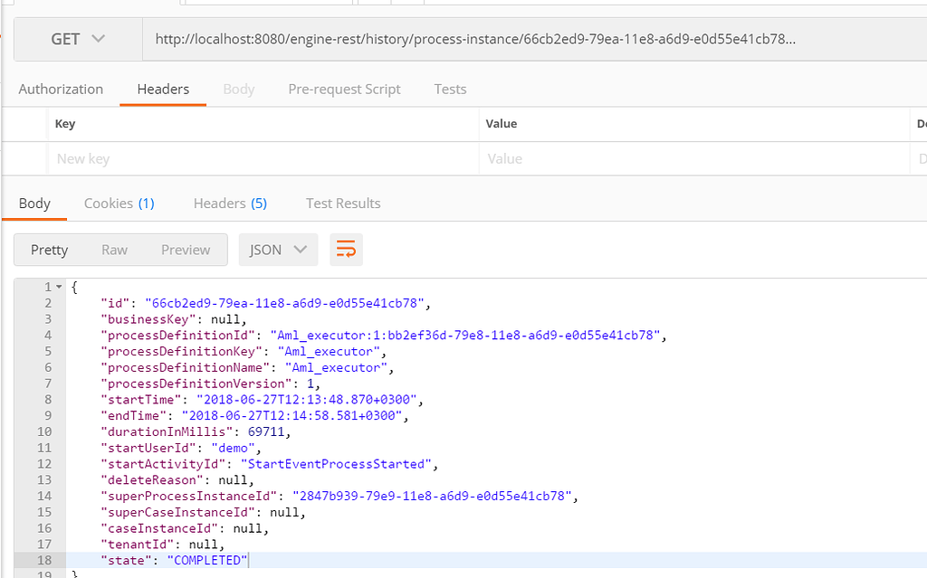Viewport: 927px width, 578px height.
Task: Select the Pretty response view
Action: pos(49,250)
